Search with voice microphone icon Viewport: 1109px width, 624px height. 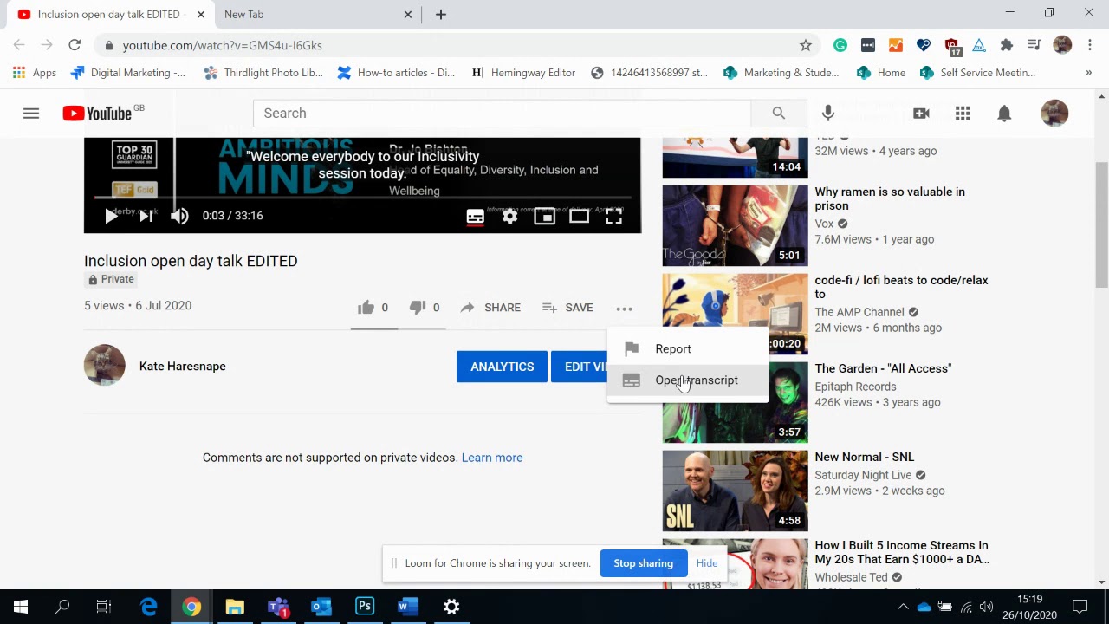point(828,114)
